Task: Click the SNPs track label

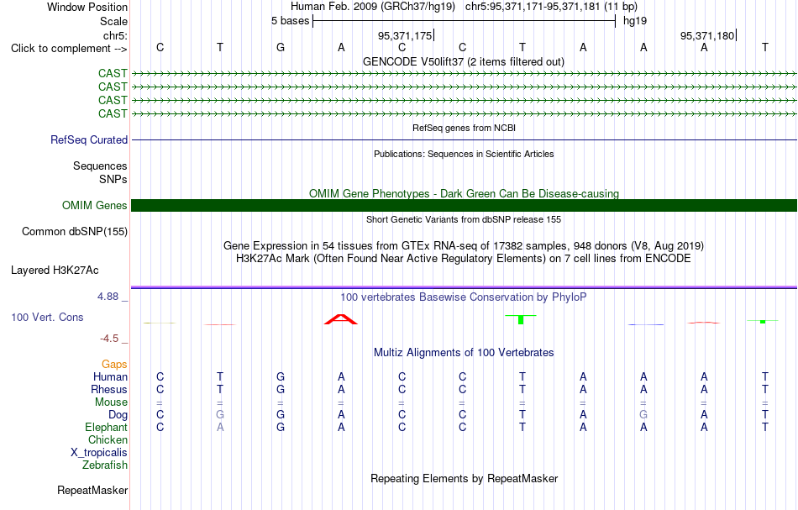Action: point(113,180)
